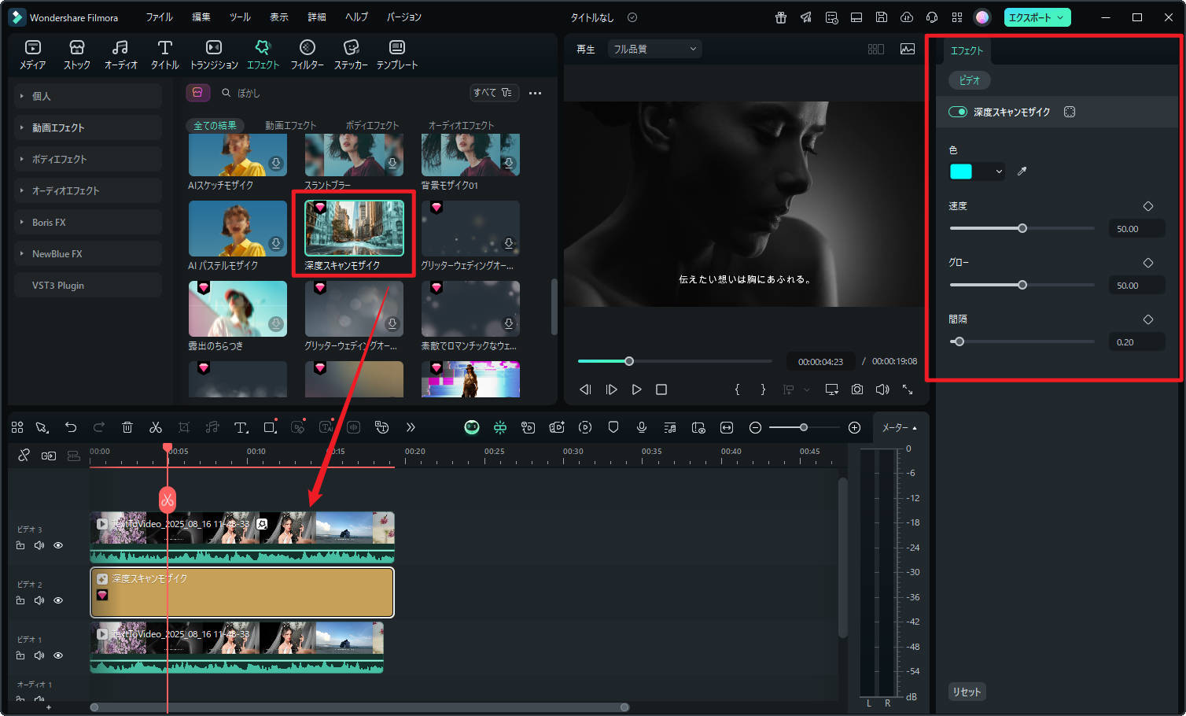The height and width of the screenshot is (716, 1186).
Task: Mute the ビデオ 3 track
Action: (x=39, y=545)
